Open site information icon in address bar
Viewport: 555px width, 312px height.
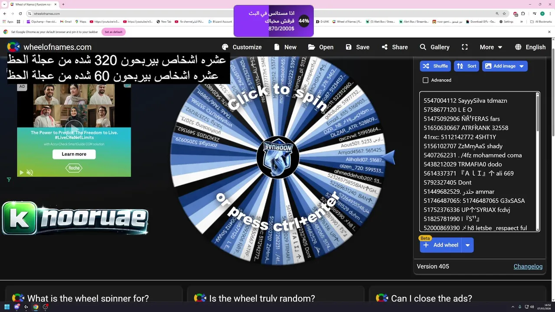click(29, 13)
